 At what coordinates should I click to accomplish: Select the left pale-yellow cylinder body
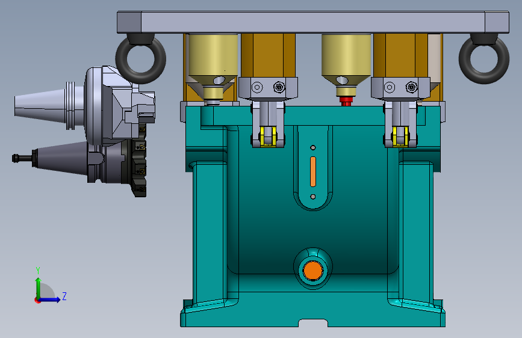[213, 55]
